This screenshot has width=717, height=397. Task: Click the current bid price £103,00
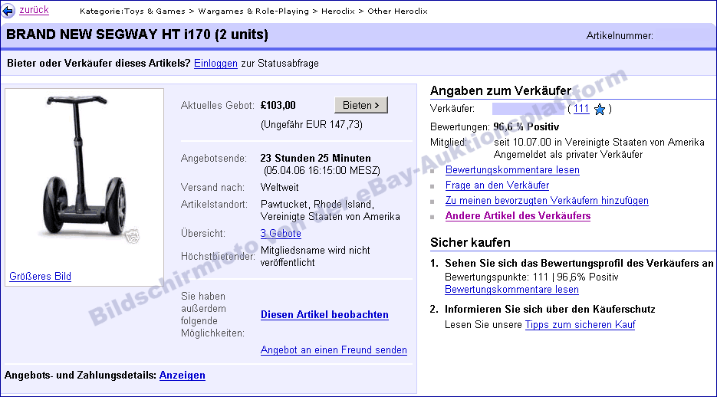278,106
